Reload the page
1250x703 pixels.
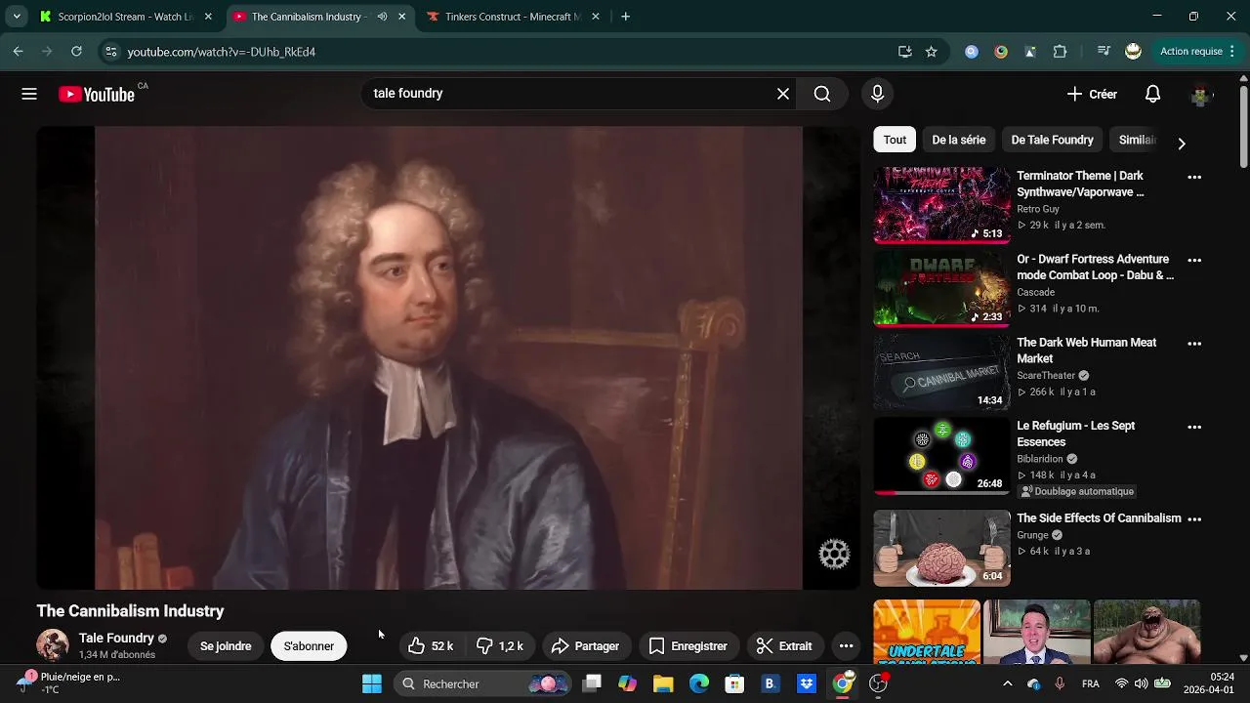pyautogui.click(x=76, y=52)
